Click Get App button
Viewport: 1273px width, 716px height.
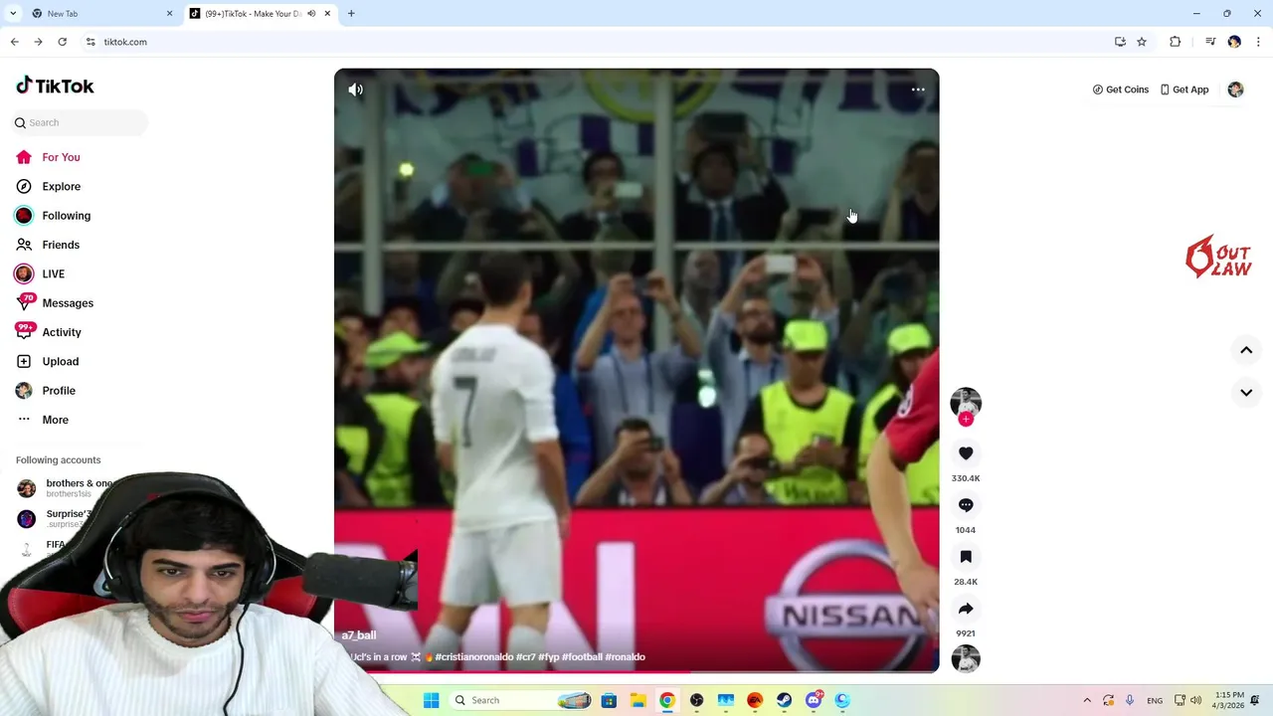1184,89
